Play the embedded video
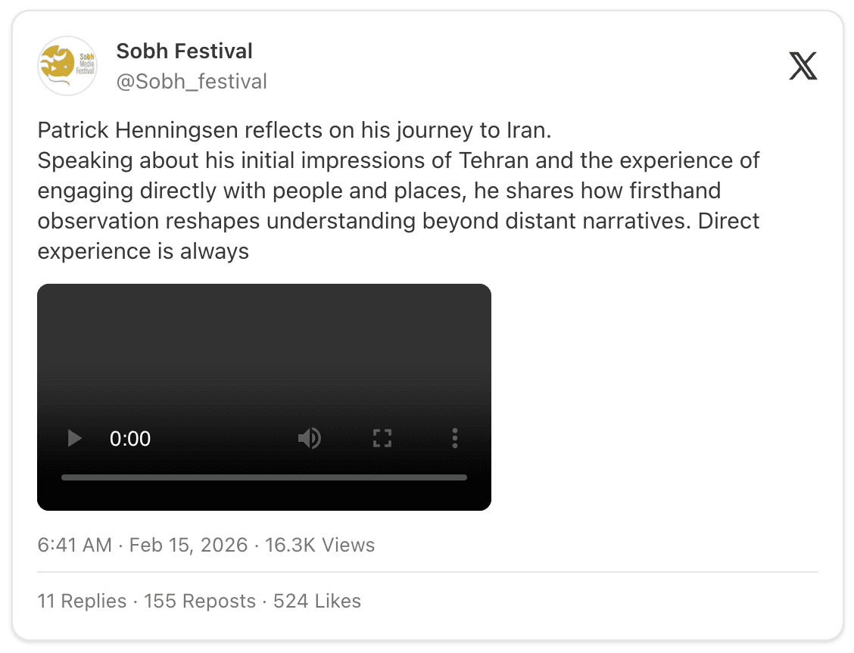The image size is (854, 653). pyautogui.click(x=74, y=438)
